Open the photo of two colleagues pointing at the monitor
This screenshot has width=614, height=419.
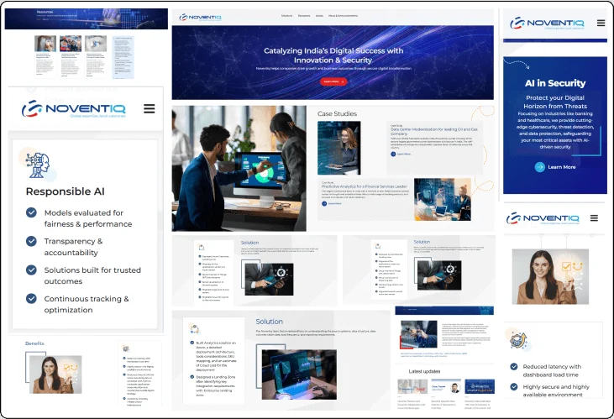point(239,168)
